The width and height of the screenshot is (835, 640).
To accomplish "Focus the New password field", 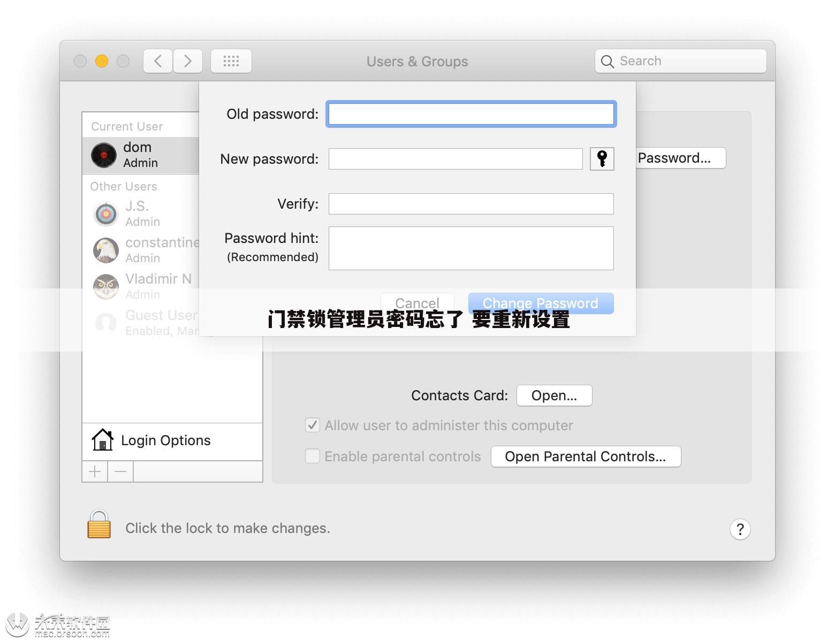I will (456, 159).
